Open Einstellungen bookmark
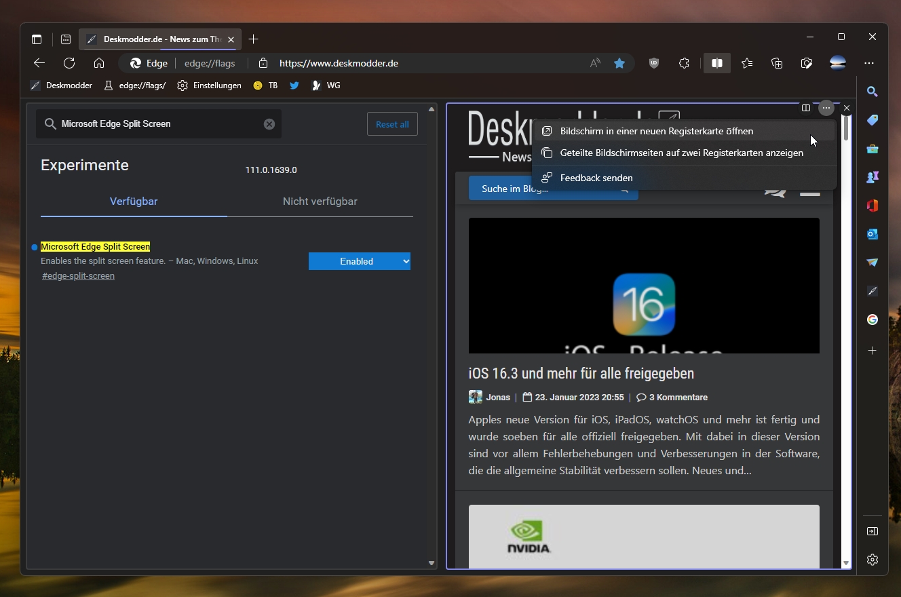Viewport: 901px width, 597px height. point(209,85)
